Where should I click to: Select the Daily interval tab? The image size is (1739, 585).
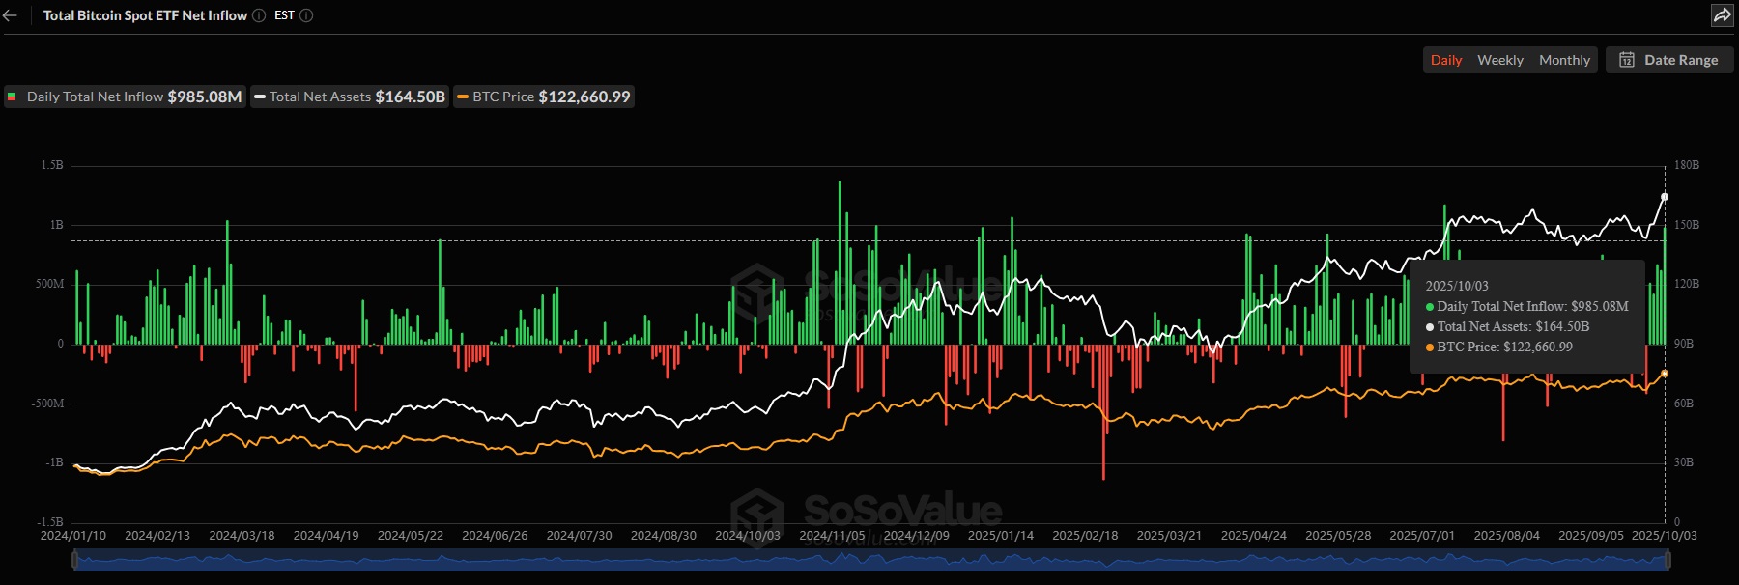1445,60
